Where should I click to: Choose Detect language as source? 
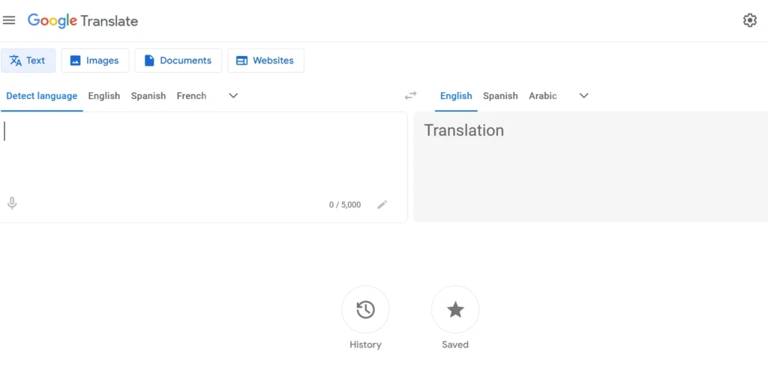[x=42, y=96]
